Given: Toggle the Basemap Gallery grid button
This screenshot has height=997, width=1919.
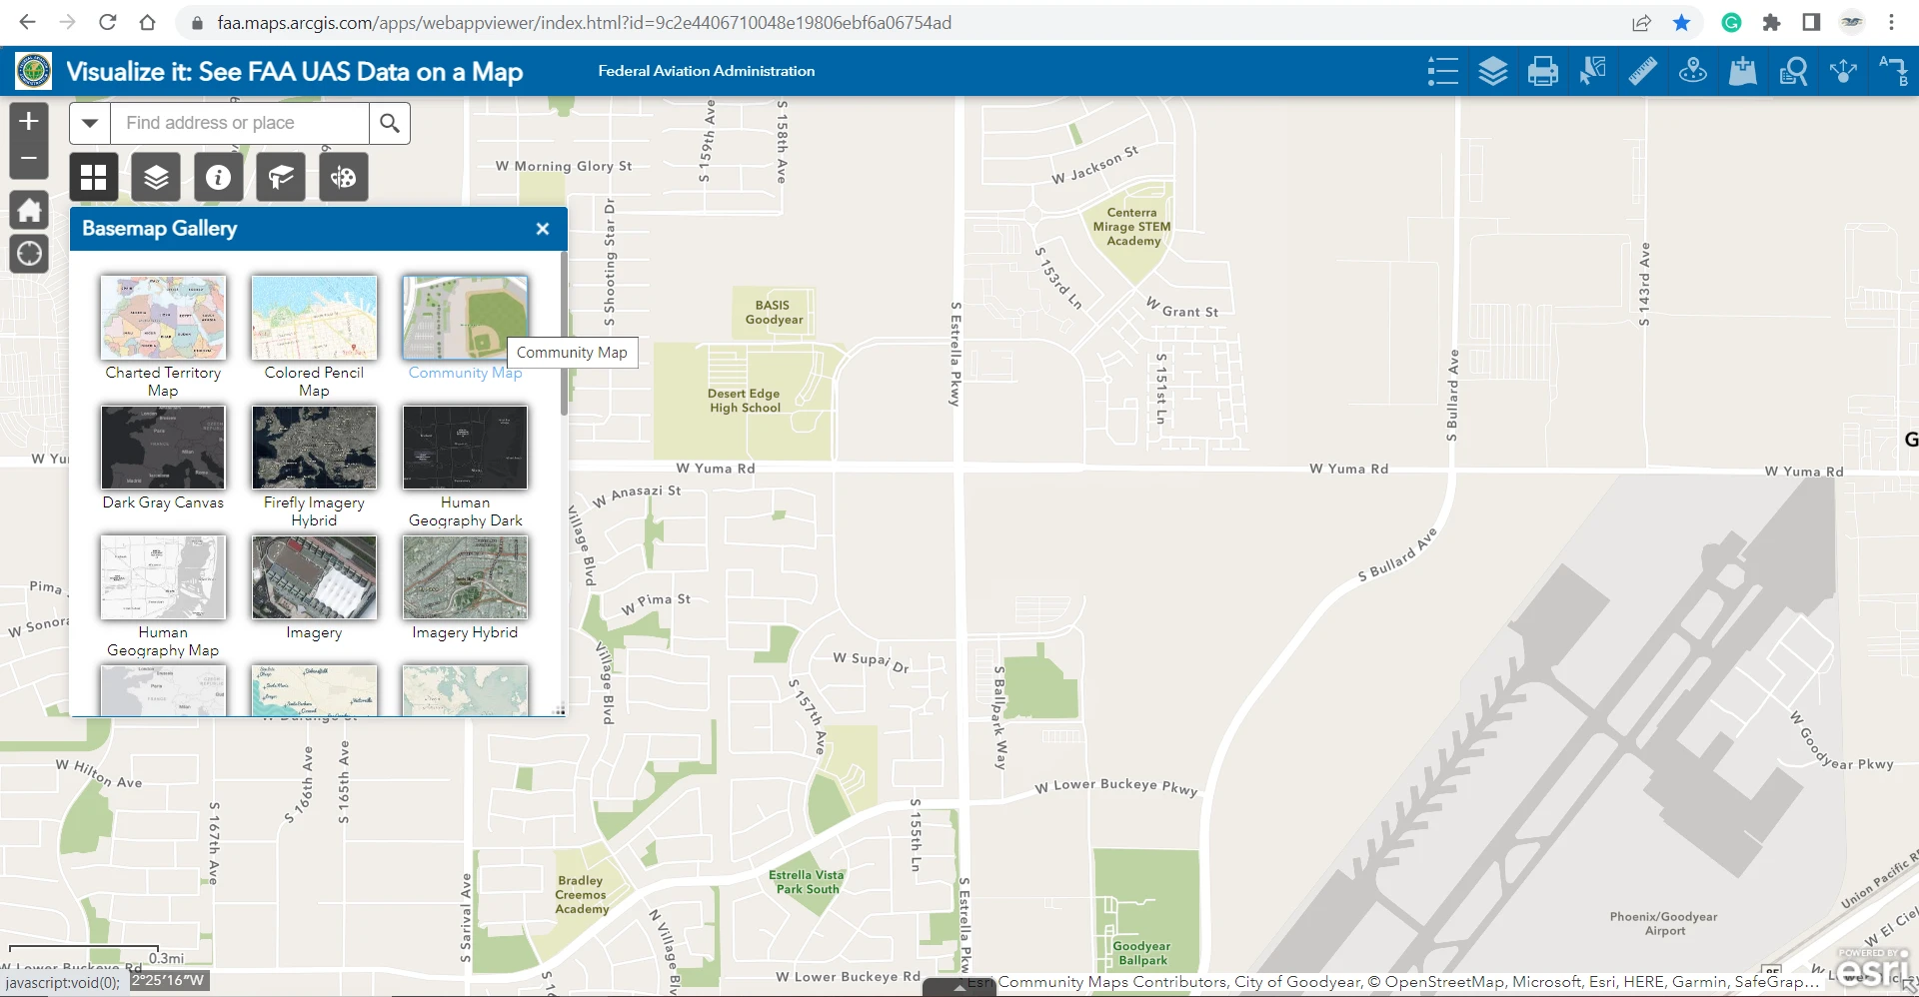Looking at the screenshot, I should pyautogui.click(x=94, y=177).
